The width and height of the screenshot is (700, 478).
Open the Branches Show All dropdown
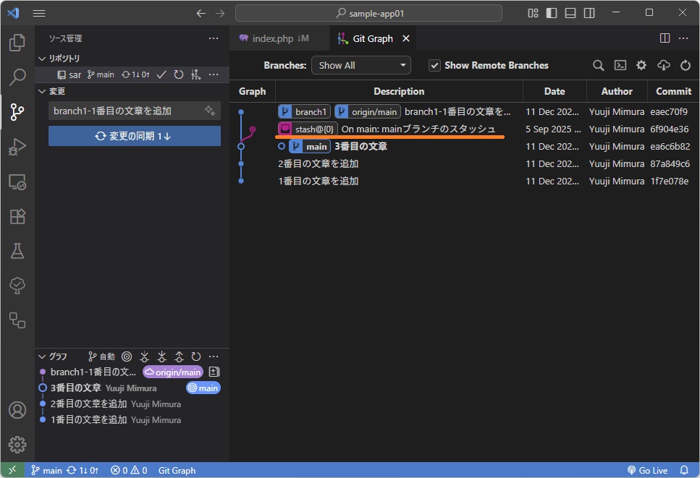(x=360, y=66)
